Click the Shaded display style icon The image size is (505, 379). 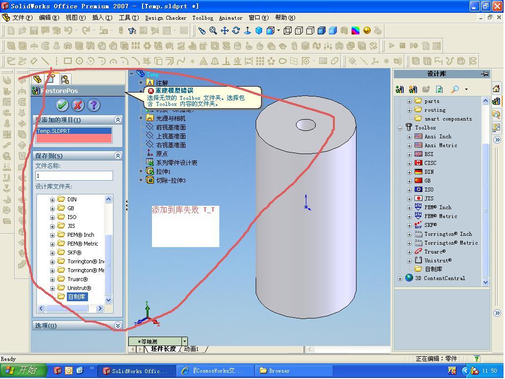(333, 31)
